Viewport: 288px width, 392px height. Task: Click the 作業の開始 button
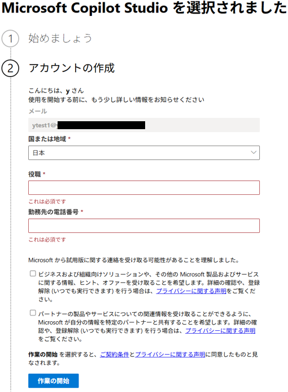tap(53, 381)
